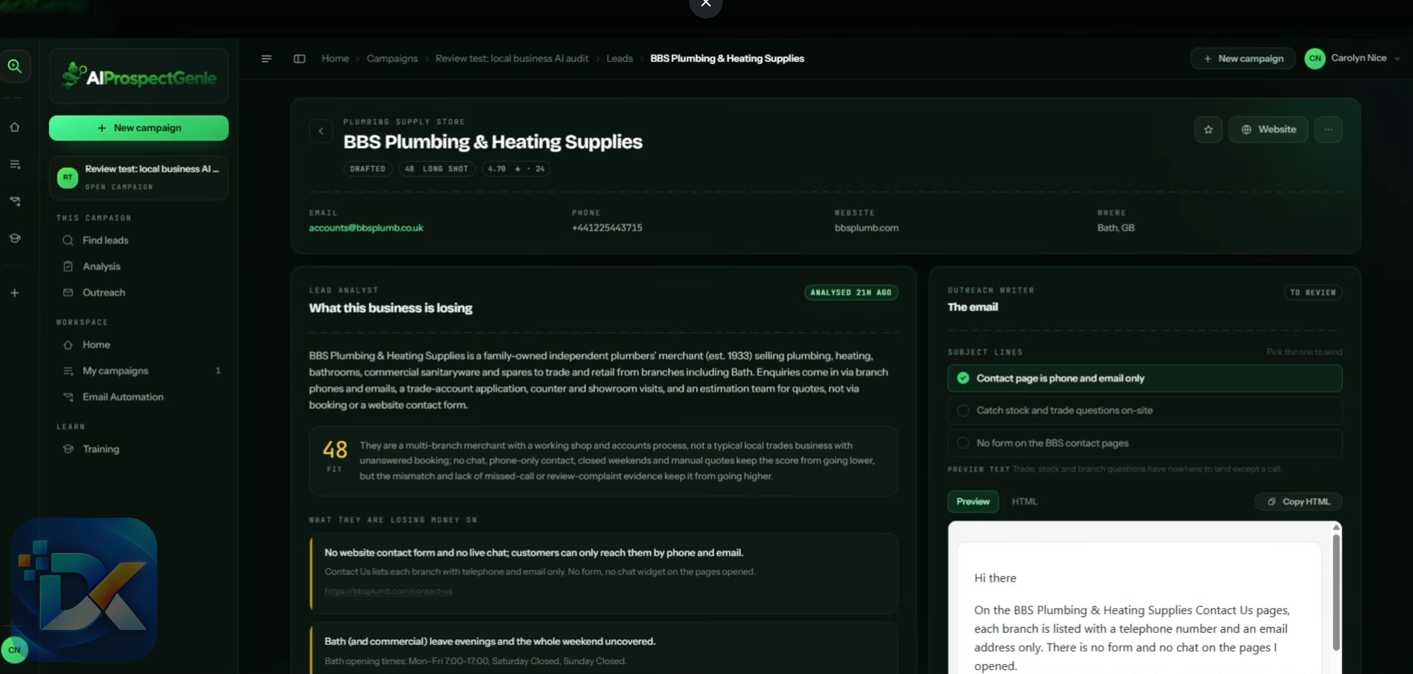Open Training under Learn

(101, 449)
